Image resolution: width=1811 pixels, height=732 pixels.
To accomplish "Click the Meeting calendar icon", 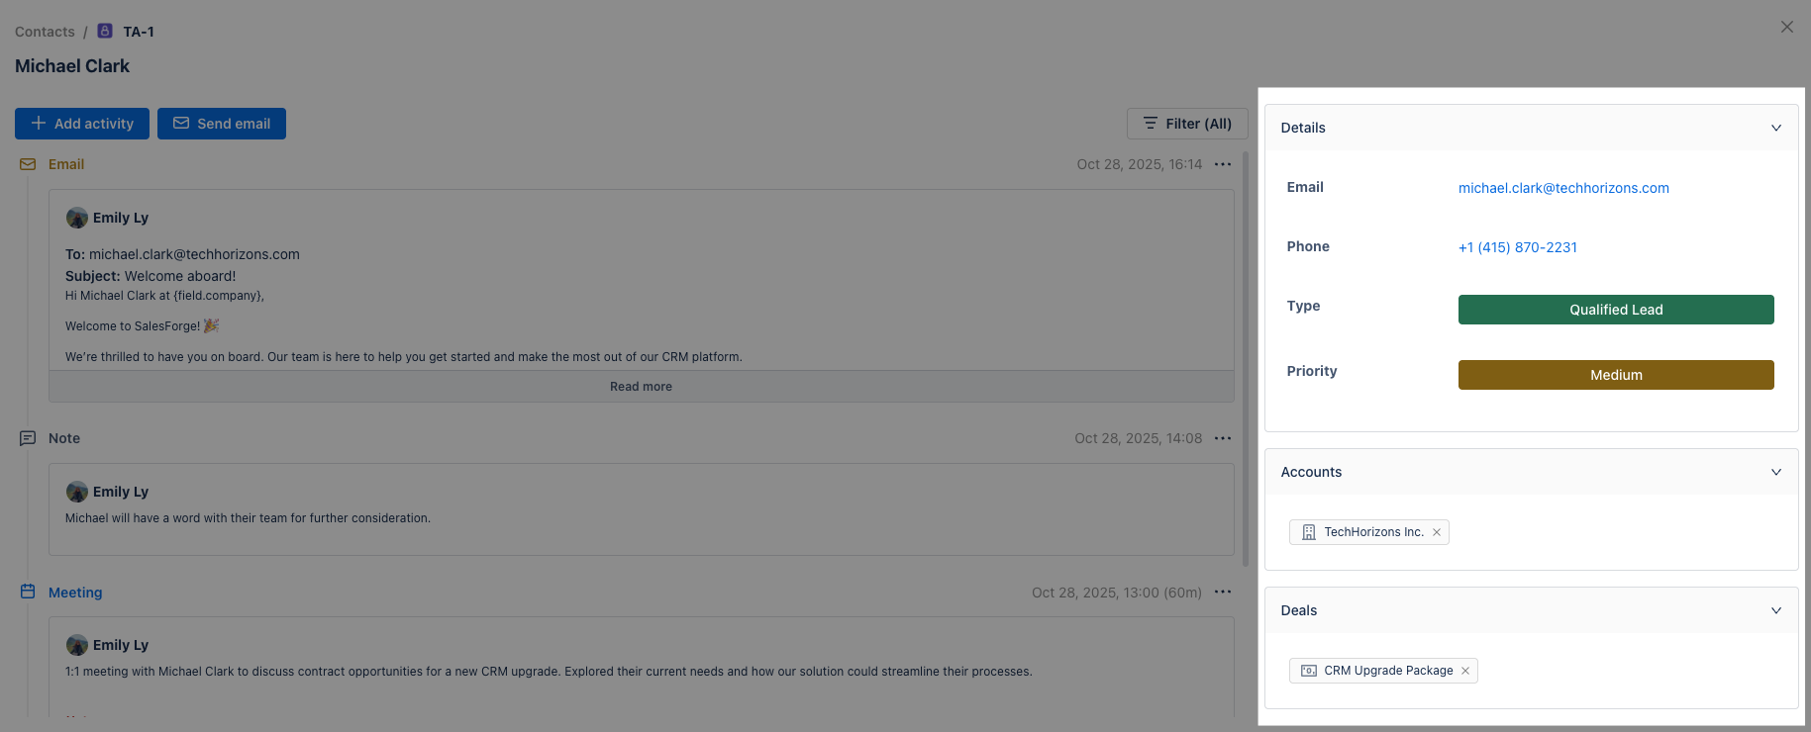I will [28, 592].
